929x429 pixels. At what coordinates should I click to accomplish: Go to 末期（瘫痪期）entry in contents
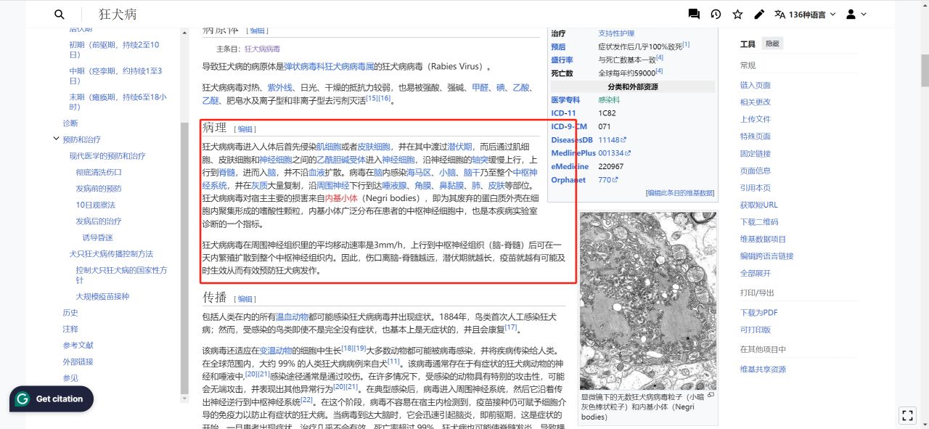(x=118, y=102)
